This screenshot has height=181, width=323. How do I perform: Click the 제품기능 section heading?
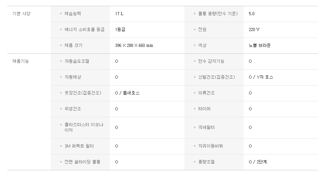[21, 61]
